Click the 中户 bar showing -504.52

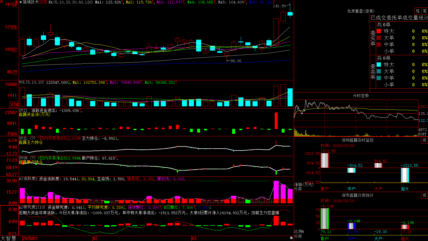click(x=351, y=170)
